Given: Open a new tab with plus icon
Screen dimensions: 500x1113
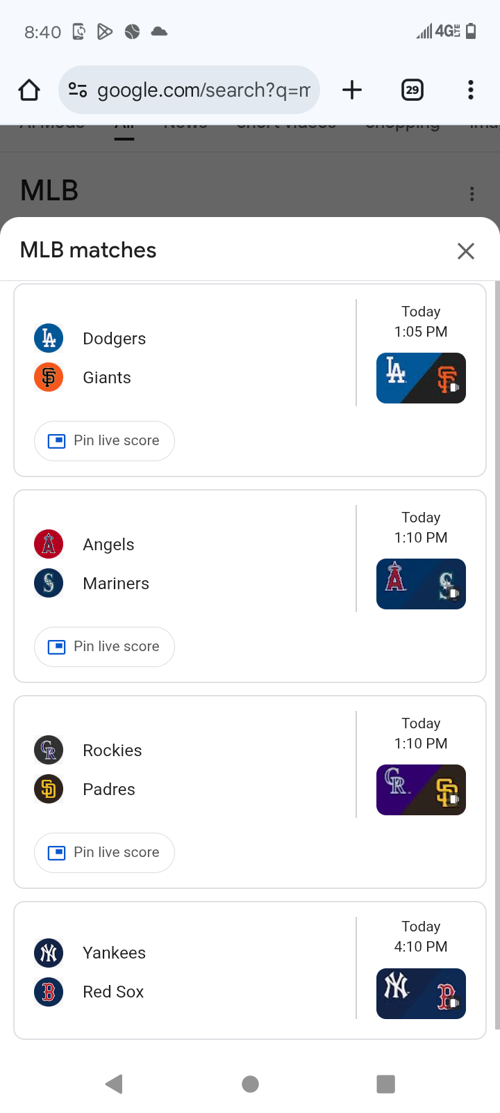Looking at the screenshot, I should (352, 90).
